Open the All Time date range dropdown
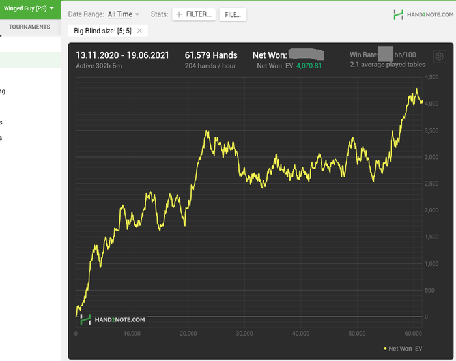Screen dimensions: 456x361 click(x=124, y=14)
